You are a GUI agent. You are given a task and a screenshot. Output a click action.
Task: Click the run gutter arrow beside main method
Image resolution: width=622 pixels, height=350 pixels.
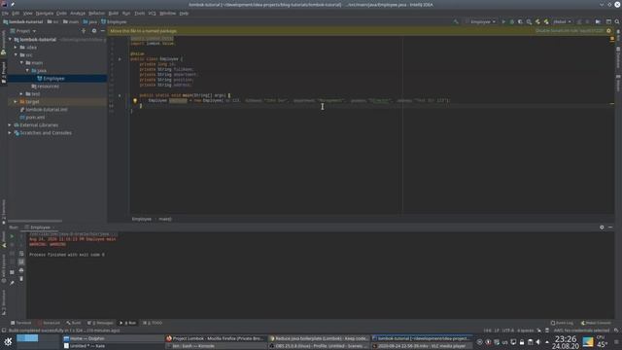[x=120, y=95]
